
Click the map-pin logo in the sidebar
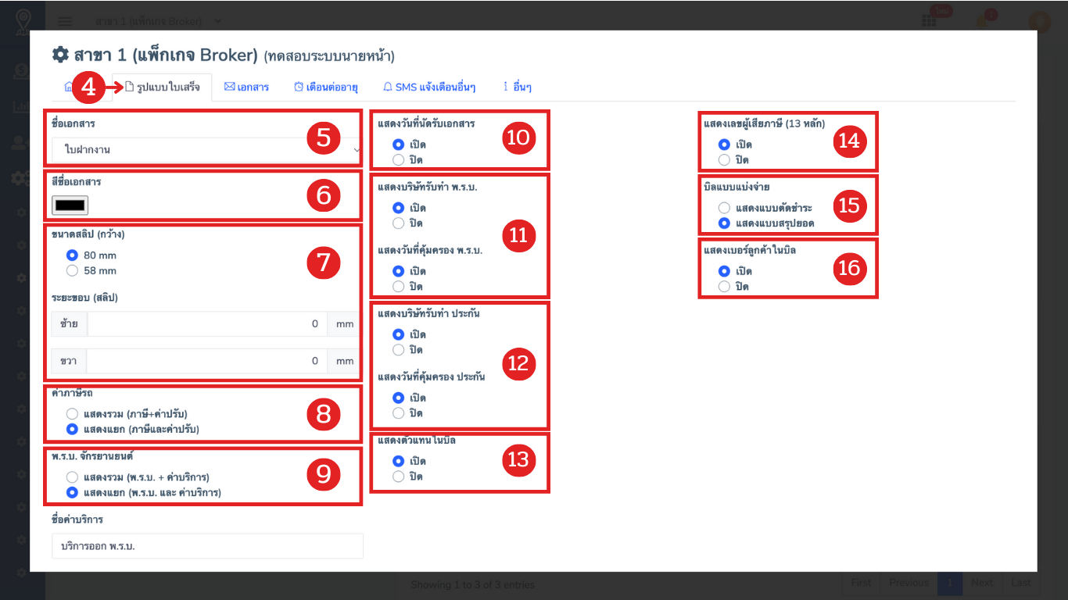tap(23, 21)
